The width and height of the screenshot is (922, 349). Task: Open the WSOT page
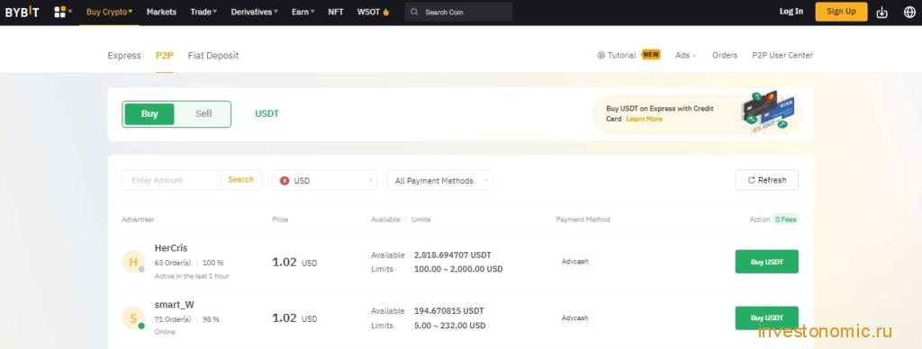[x=368, y=12]
